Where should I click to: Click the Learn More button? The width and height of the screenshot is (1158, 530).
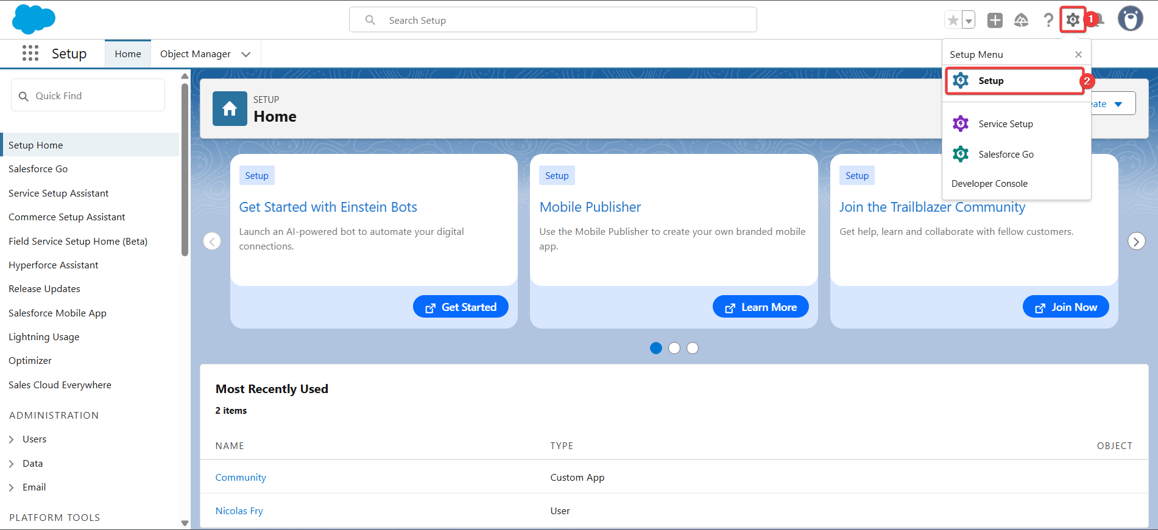[761, 307]
